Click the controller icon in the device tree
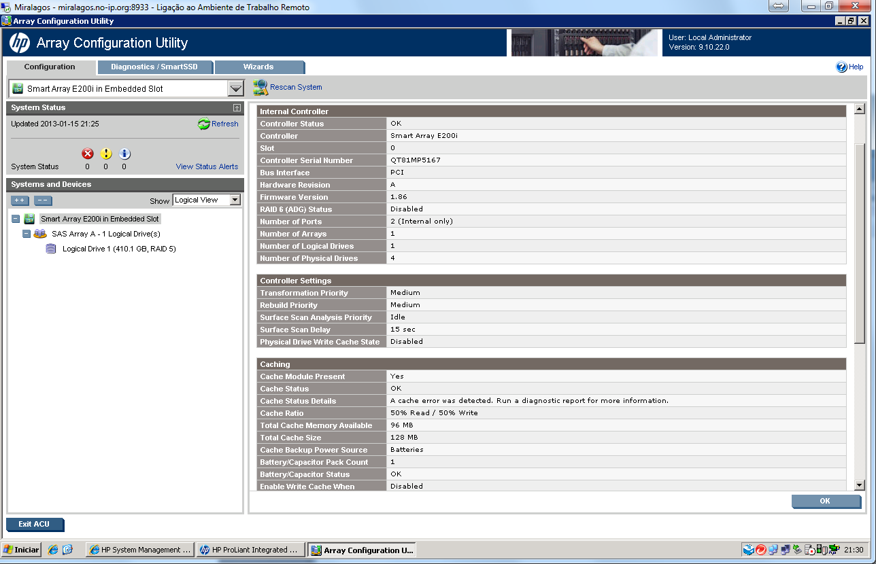Screen dimensions: 876x564 (29, 219)
